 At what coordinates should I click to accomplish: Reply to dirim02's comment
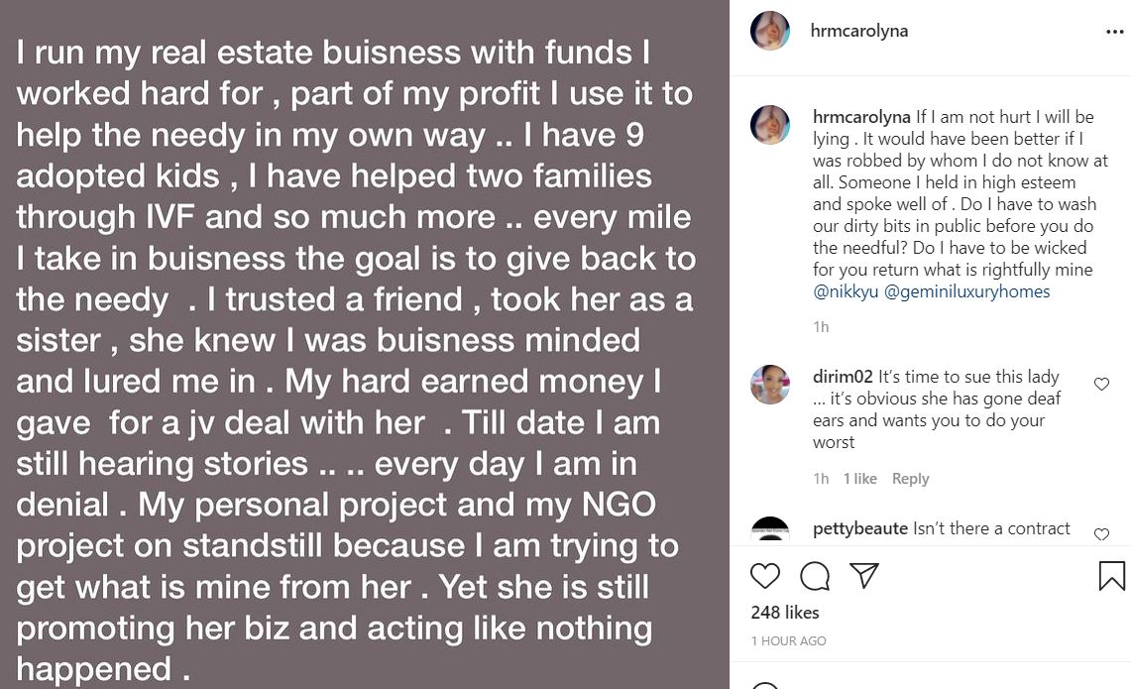pos(910,479)
